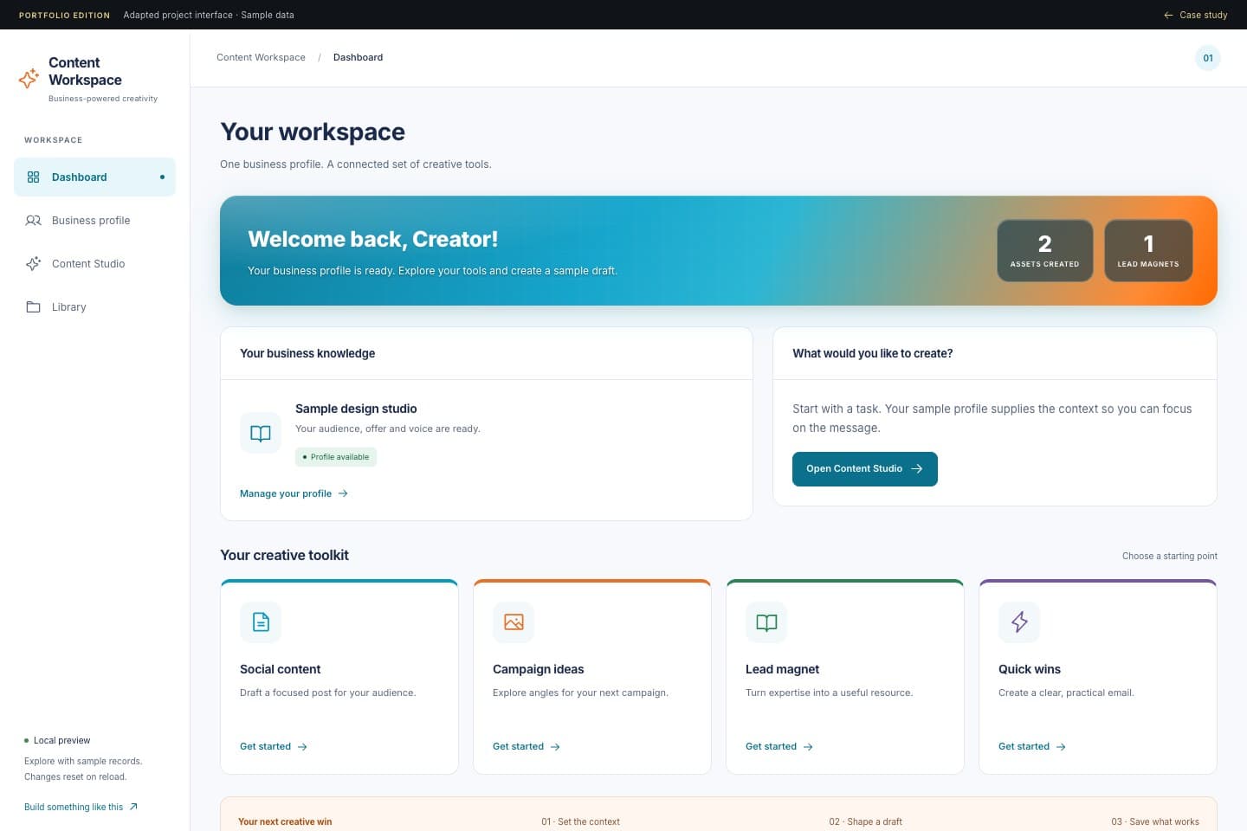Follow the Manage your profile link
This screenshot has height=831, width=1247.
click(x=294, y=493)
